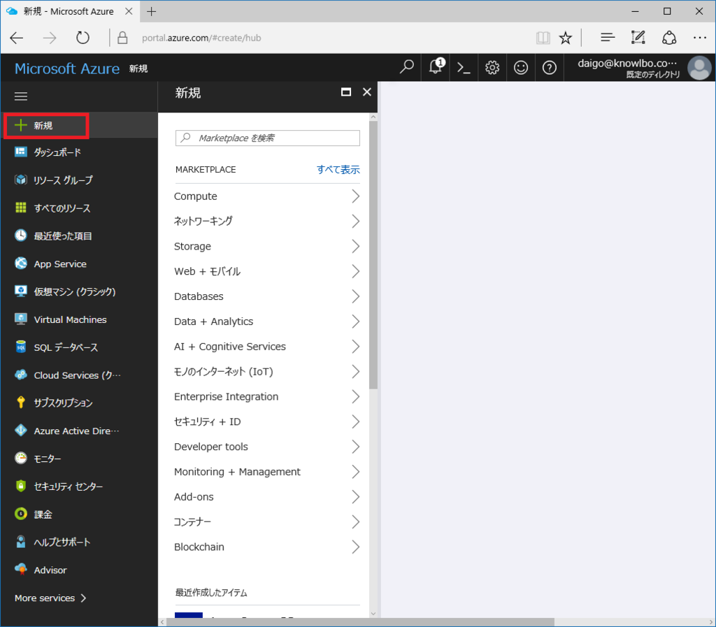
Task: Click the horizontal scrollbar thumb
Action: 361,622
